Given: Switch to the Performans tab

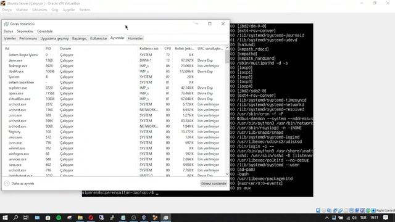Looking at the screenshot, I should (x=28, y=38).
